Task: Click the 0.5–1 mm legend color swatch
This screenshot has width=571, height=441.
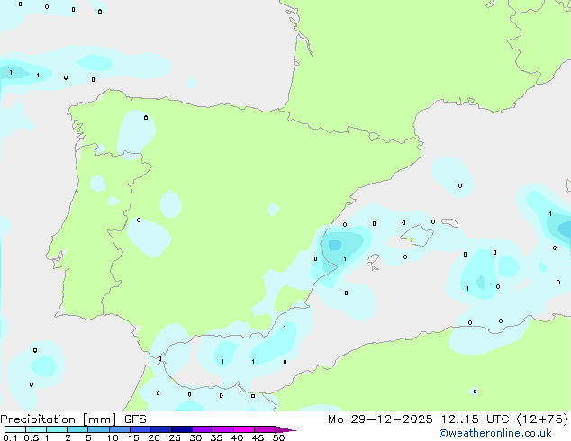Action: (36, 429)
